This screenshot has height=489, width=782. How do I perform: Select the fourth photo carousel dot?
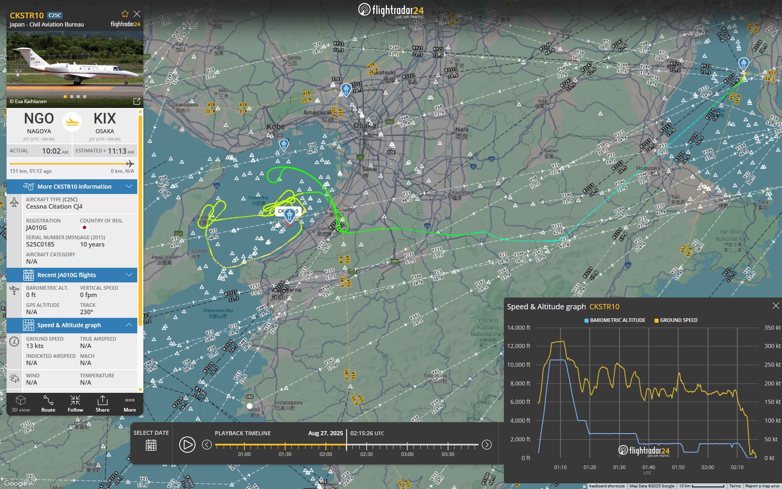point(85,97)
